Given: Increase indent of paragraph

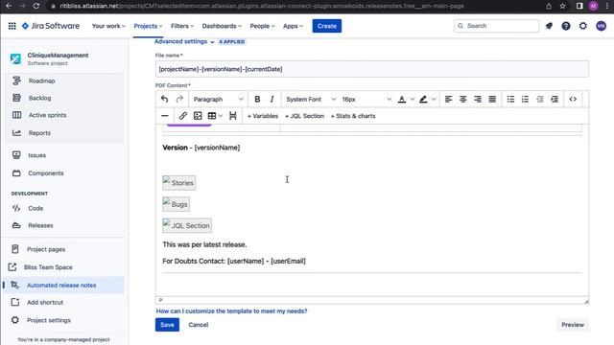Looking at the screenshot, I should pyautogui.click(x=555, y=99).
